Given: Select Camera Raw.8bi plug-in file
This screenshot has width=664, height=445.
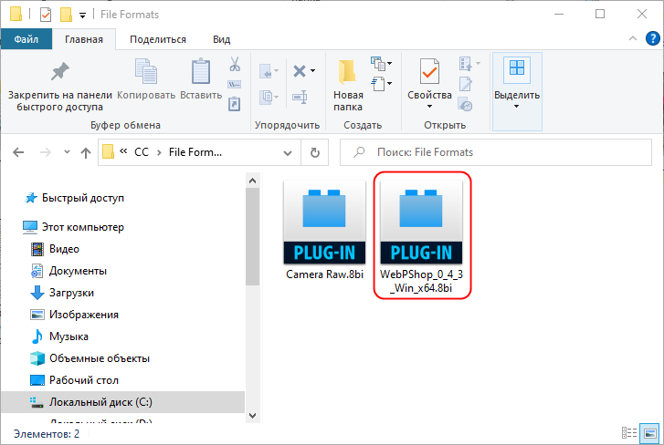Looking at the screenshot, I should coord(324,231).
